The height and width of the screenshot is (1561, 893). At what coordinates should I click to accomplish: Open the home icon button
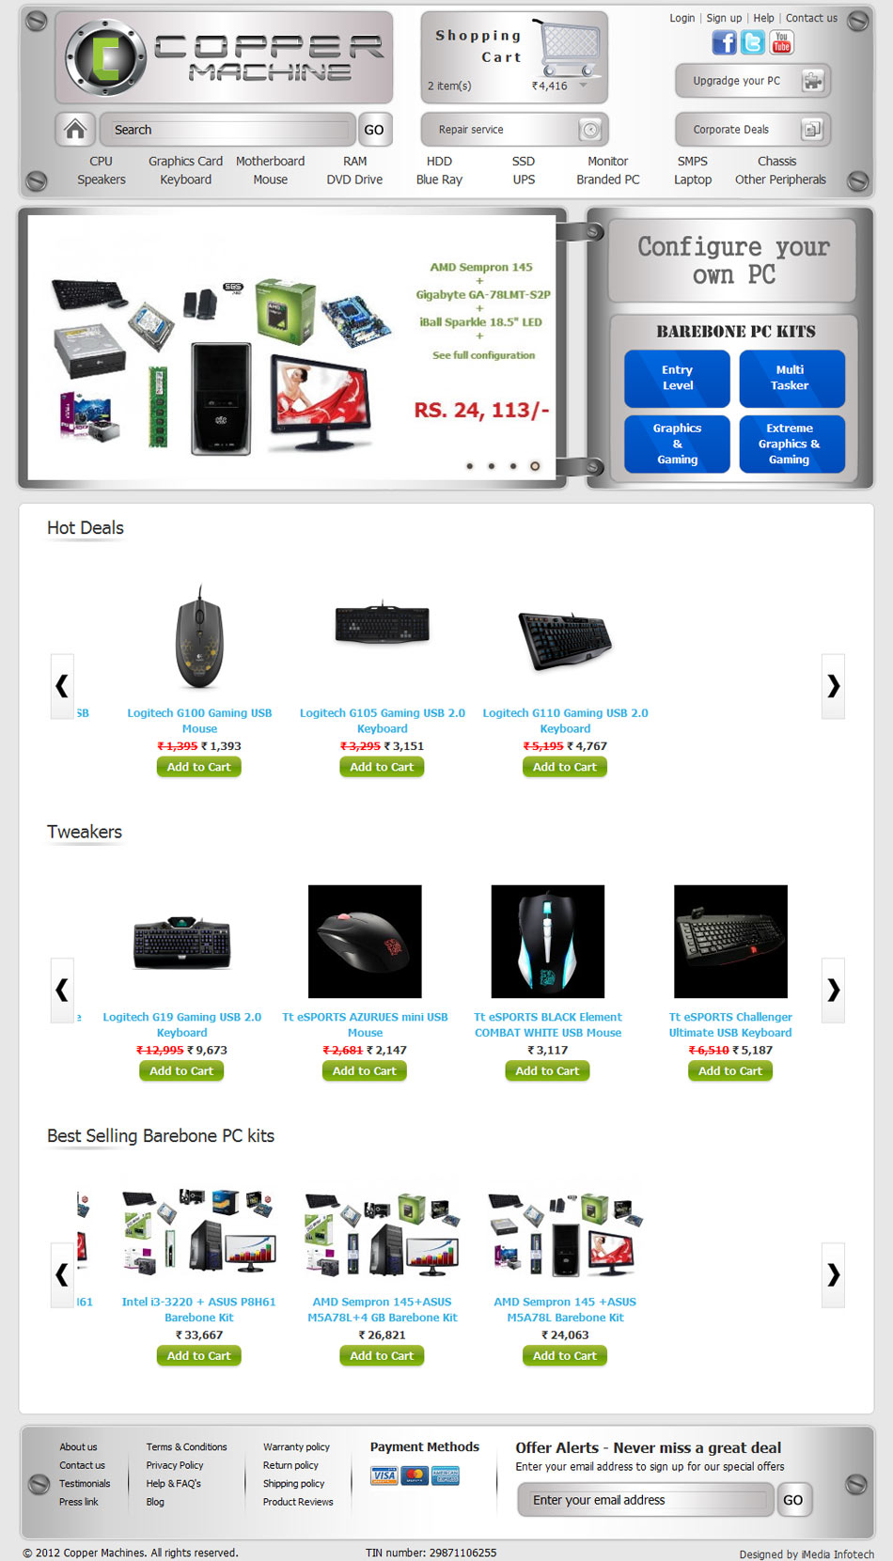pyautogui.click(x=76, y=129)
